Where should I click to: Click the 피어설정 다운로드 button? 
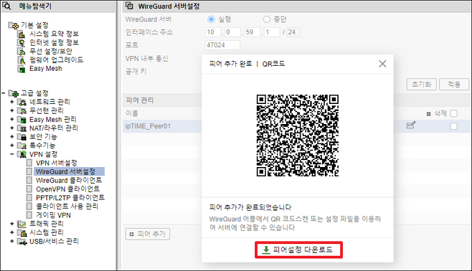tap(298, 250)
